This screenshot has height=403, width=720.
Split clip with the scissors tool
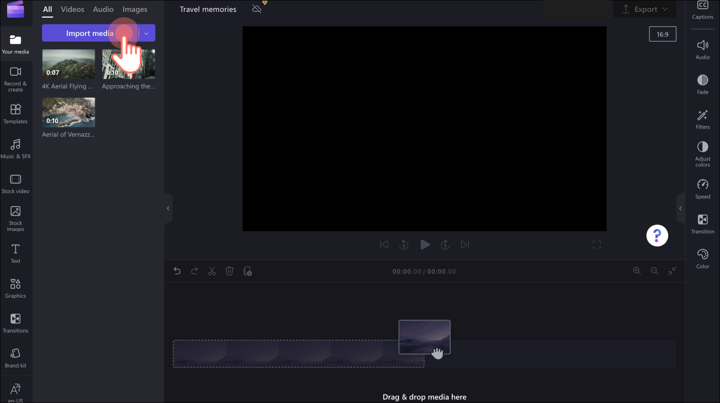[212, 271]
